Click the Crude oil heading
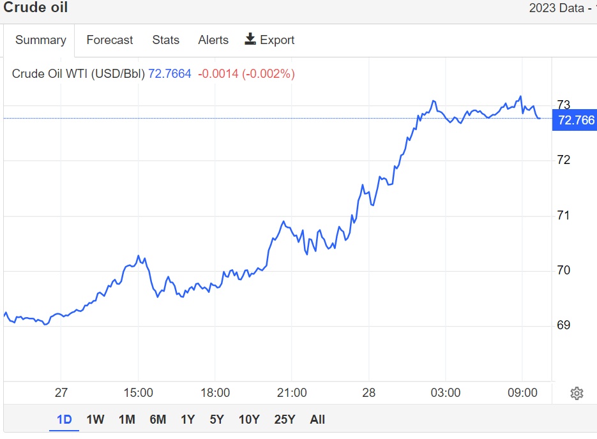This screenshot has width=597, height=439. click(x=36, y=8)
